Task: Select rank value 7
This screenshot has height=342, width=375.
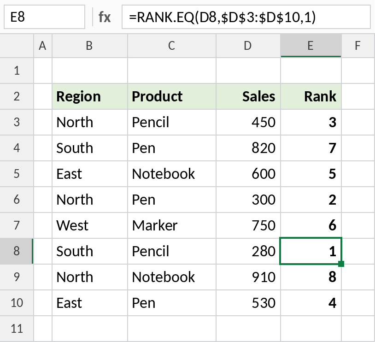Action: click(311, 148)
